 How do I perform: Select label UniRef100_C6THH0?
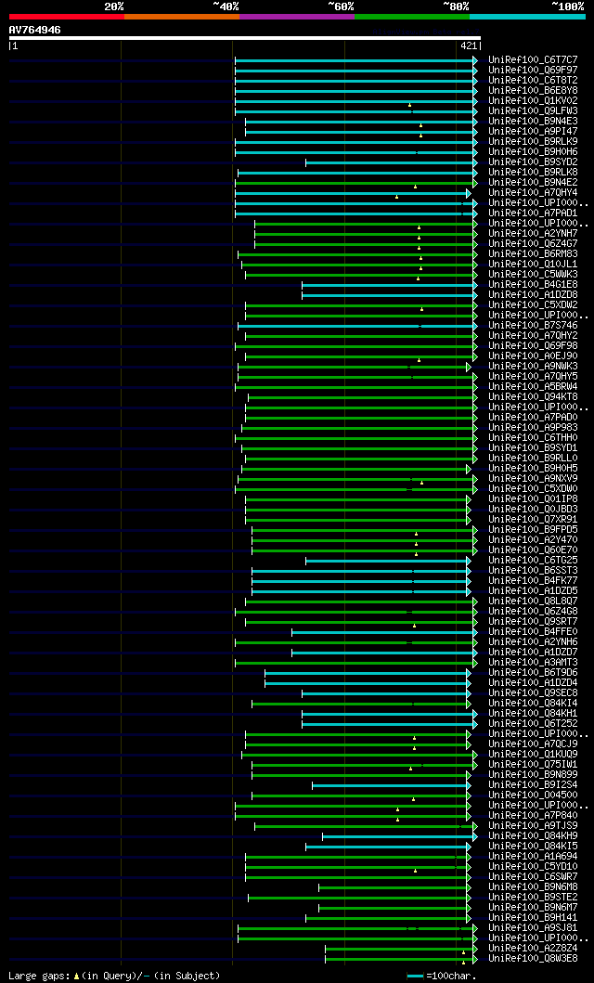coord(534,437)
